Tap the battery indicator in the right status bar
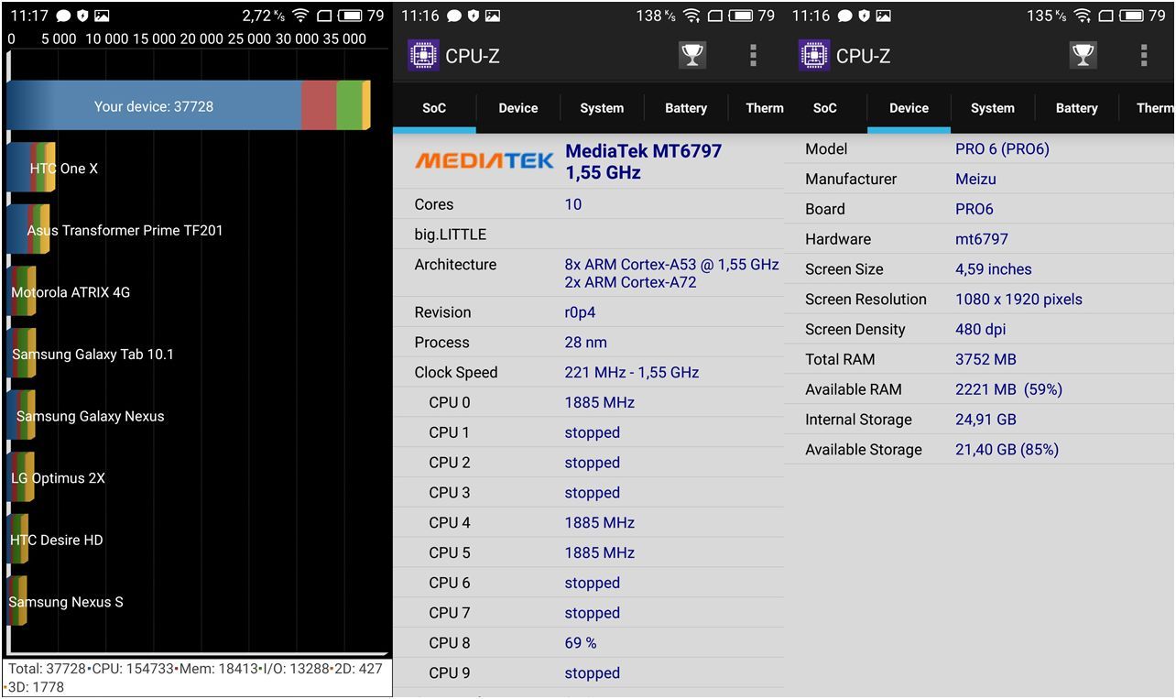 [1133, 15]
